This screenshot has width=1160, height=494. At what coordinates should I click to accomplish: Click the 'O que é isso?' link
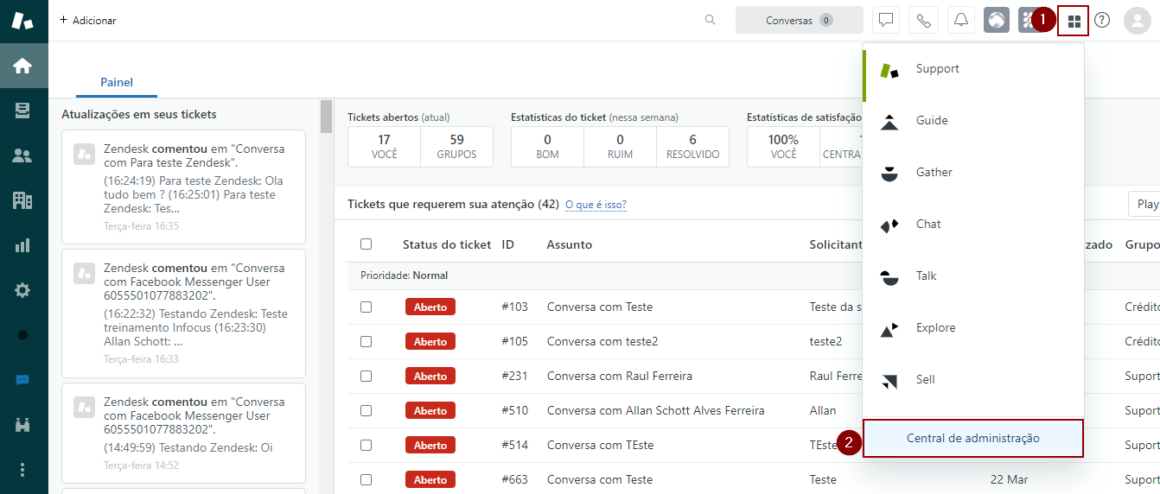click(x=596, y=205)
